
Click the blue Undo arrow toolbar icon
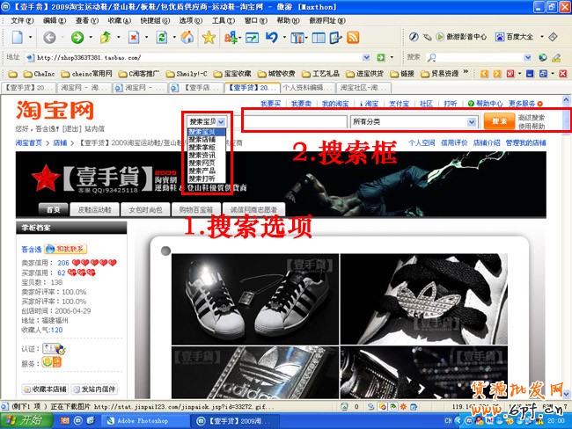(x=272, y=38)
